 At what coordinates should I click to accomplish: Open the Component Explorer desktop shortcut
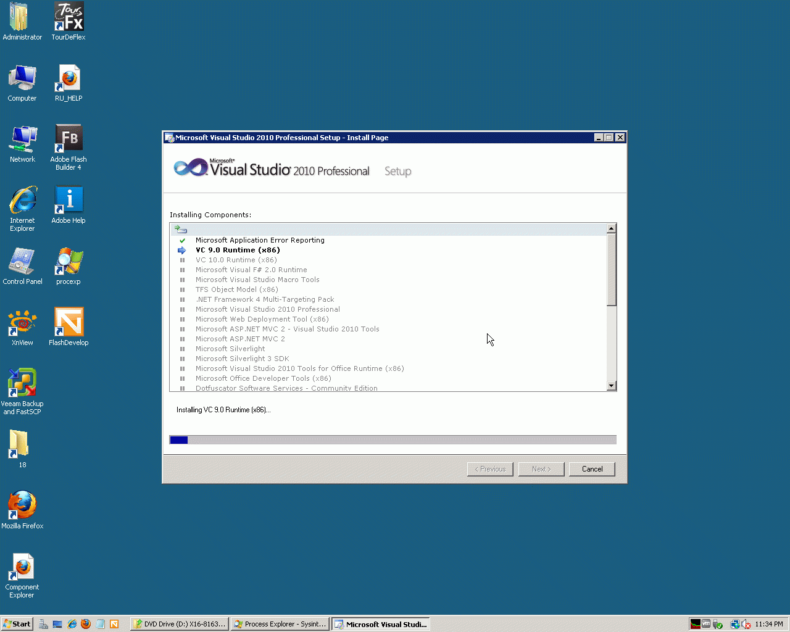(22, 575)
